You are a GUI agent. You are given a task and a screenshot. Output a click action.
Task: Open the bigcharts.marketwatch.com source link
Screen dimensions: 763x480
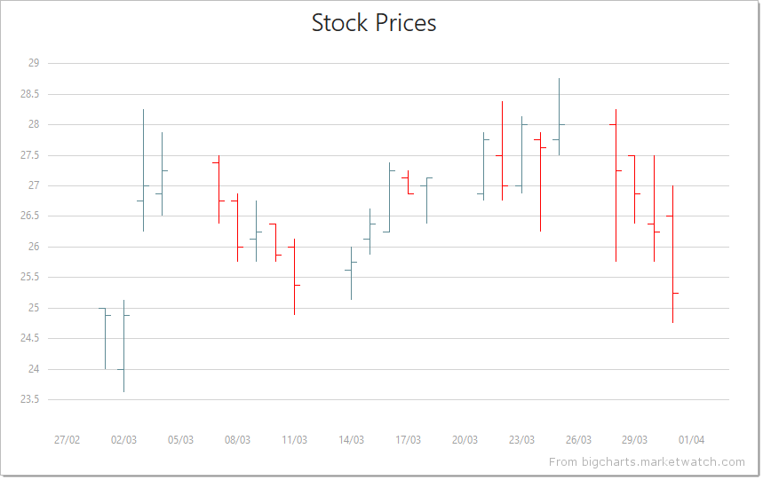point(647,461)
